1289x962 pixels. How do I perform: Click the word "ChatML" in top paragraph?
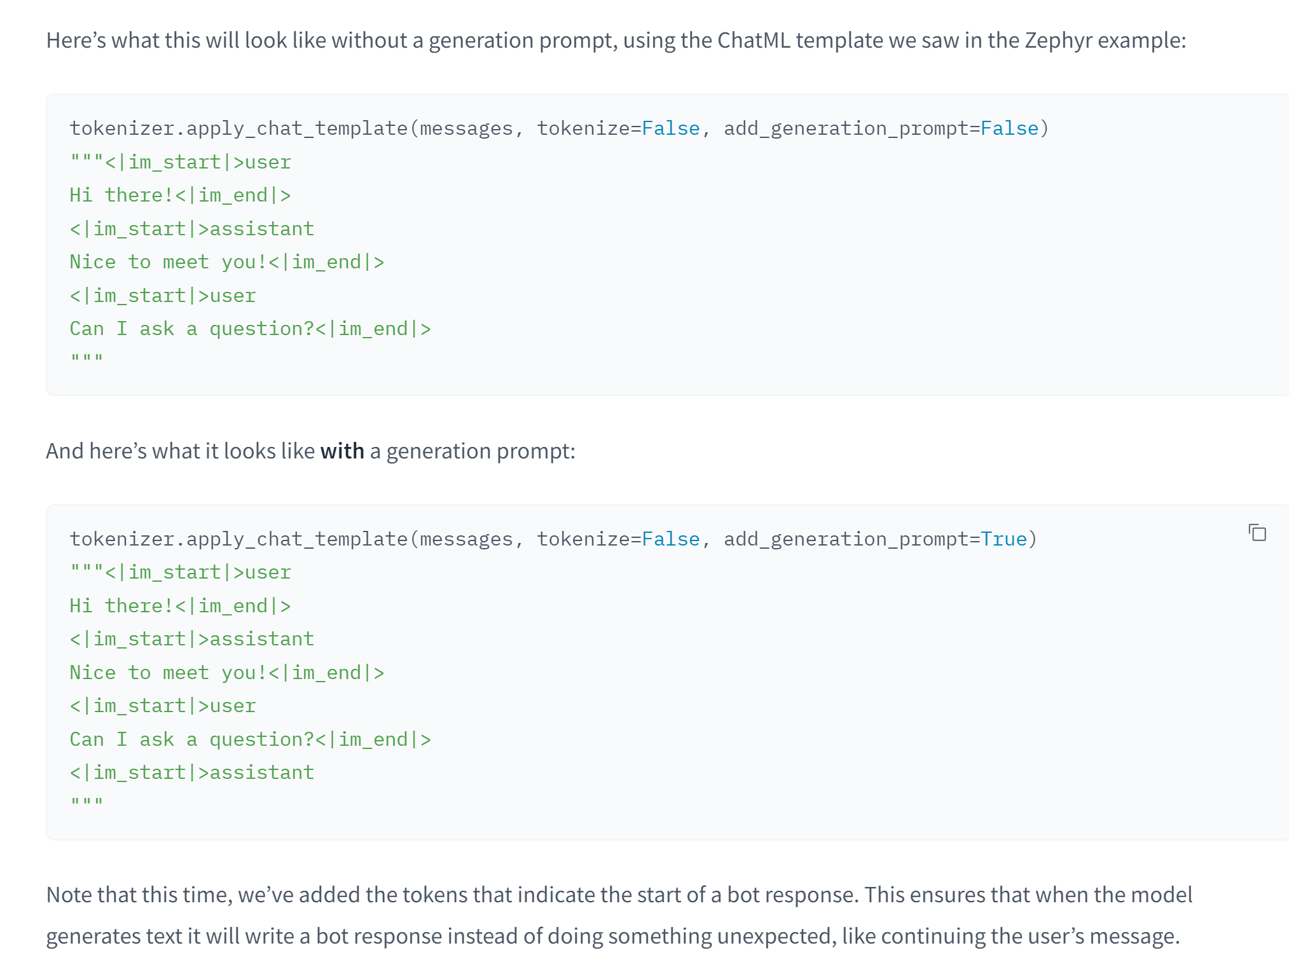[754, 40]
